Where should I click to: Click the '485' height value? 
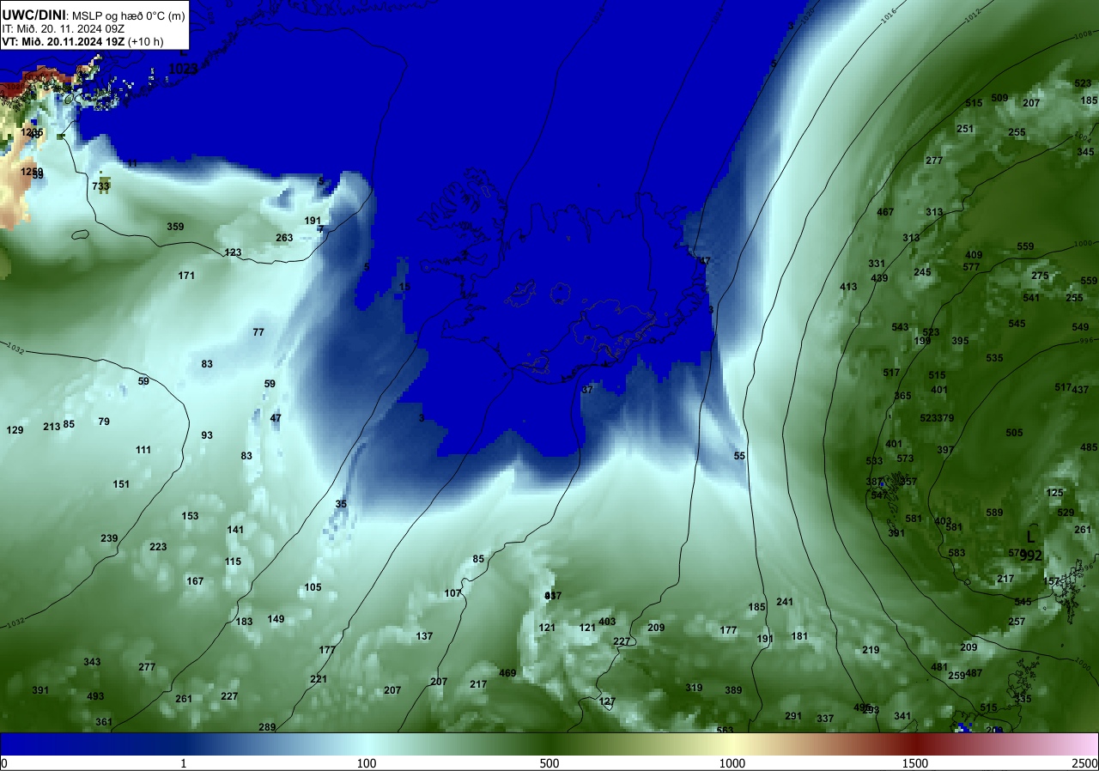coord(1089,447)
